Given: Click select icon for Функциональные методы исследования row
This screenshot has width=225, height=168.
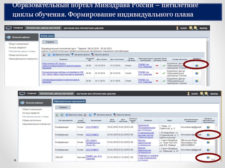Looking at the screenshot, I should pyautogui.click(x=197, y=73).
